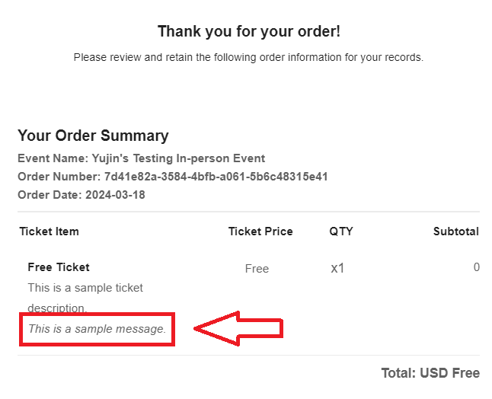Click the "Free" ticket price value
The width and height of the screenshot is (492, 399).
pyautogui.click(x=257, y=269)
